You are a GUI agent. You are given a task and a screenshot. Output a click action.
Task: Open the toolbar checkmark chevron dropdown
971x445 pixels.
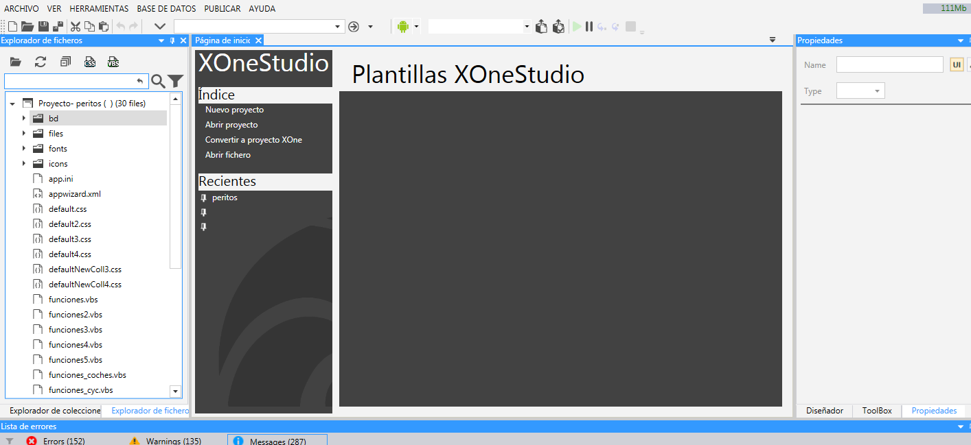160,27
